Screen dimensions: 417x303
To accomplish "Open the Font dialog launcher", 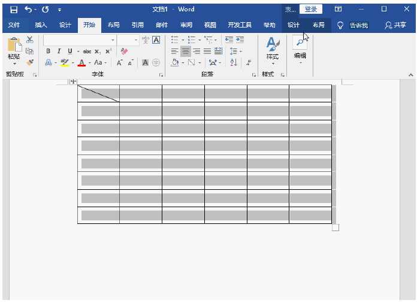I will pos(161,75).
